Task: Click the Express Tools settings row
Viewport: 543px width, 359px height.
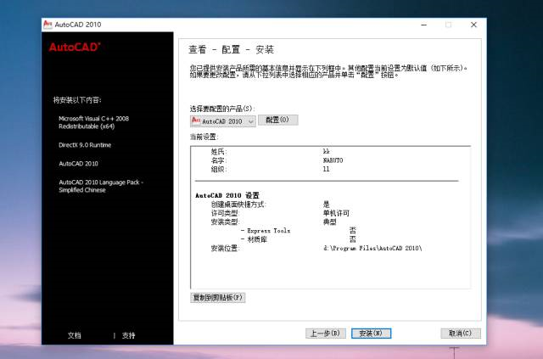Action: pos(299,231)
